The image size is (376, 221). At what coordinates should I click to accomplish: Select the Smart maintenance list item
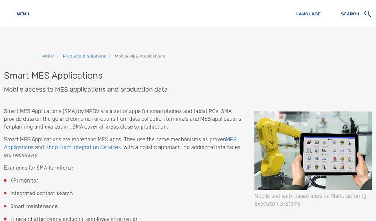click(34, 206)
